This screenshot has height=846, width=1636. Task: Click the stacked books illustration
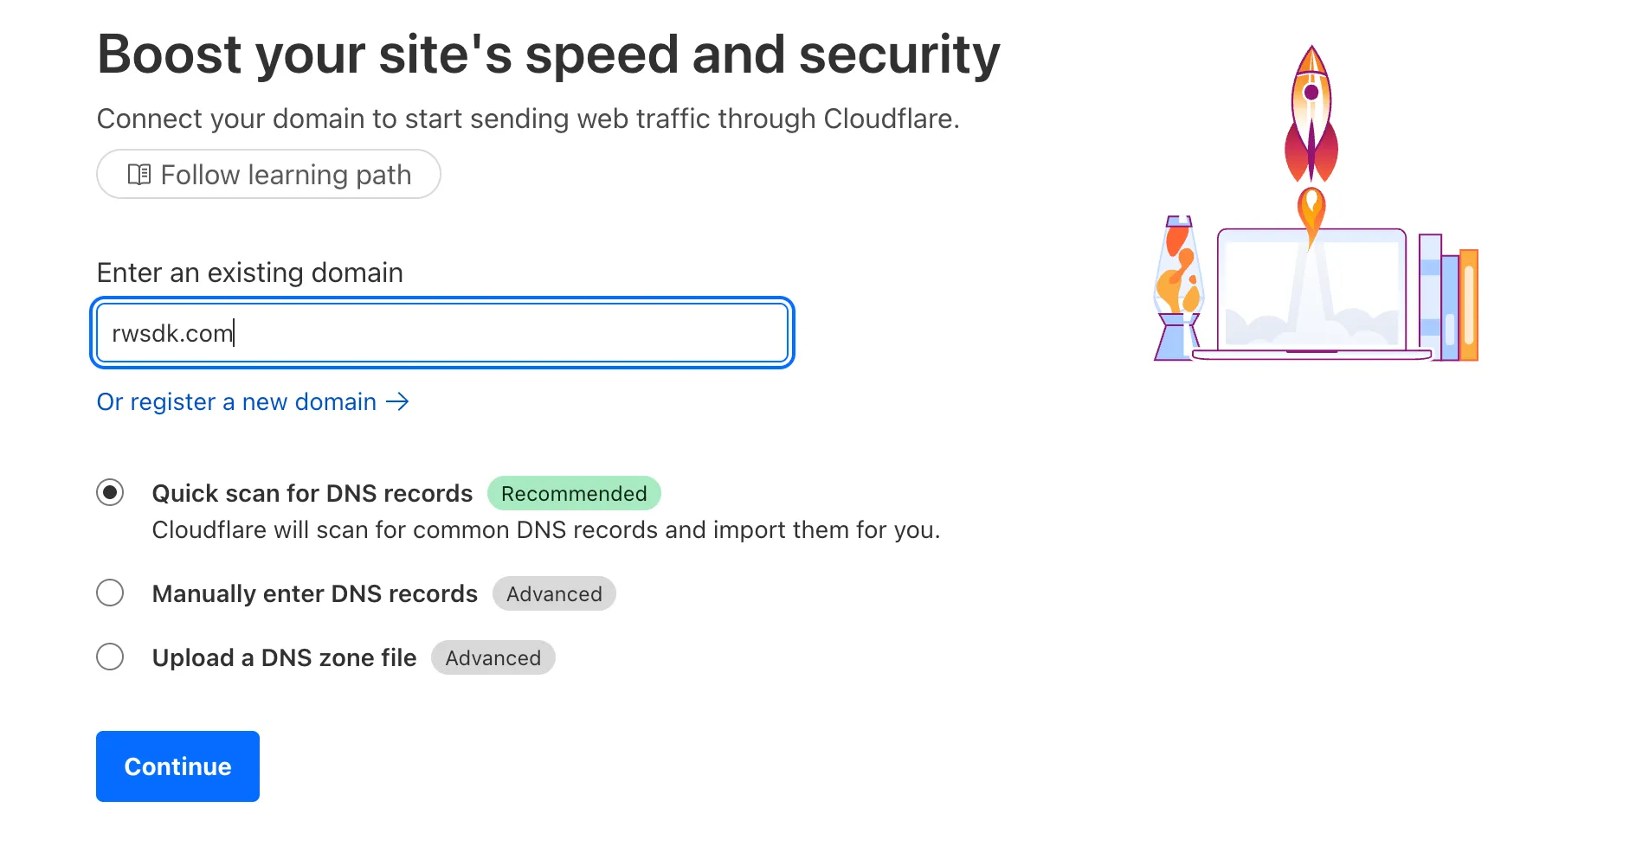tap(1448, 297)
